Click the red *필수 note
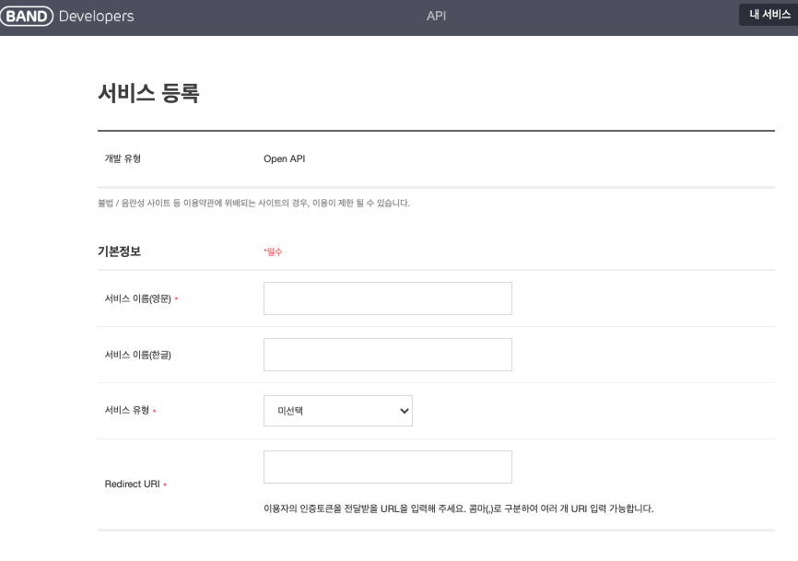This screenshot has height=561, width=798. pos(273,251)
